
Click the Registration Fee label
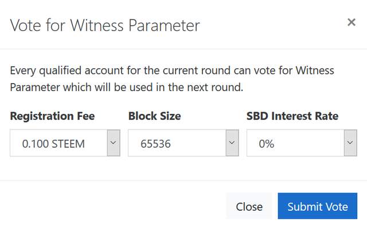[x=52, y=116]
